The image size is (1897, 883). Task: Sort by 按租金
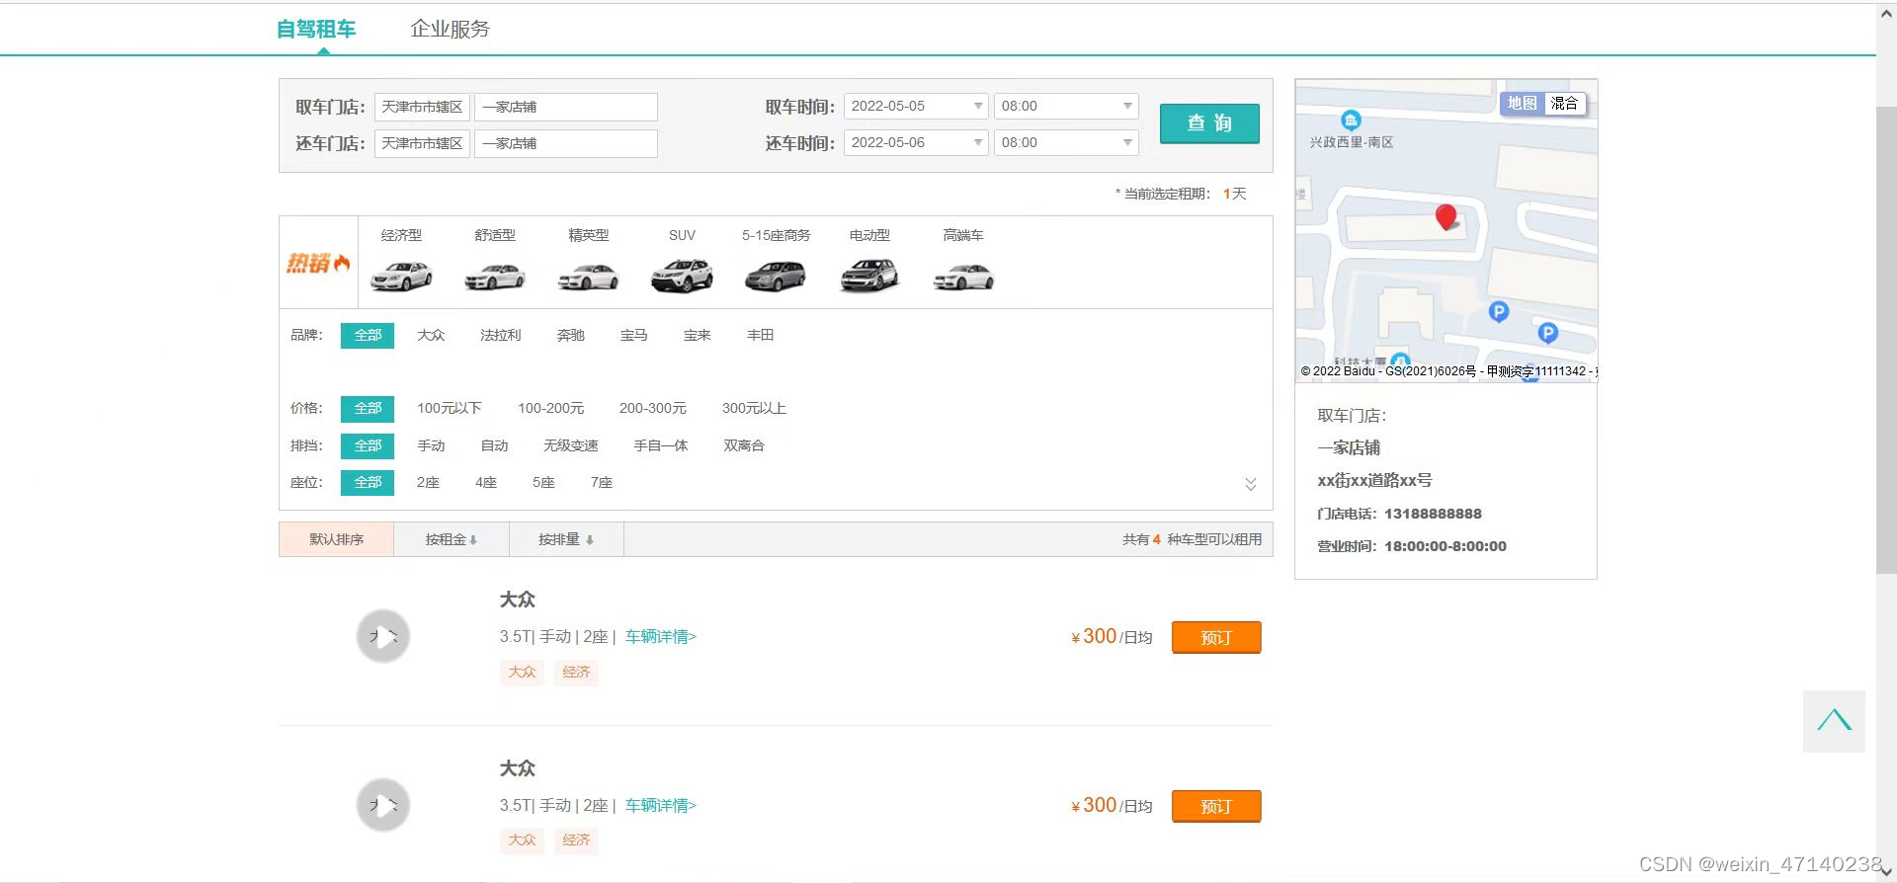click(x=452, y=539)
